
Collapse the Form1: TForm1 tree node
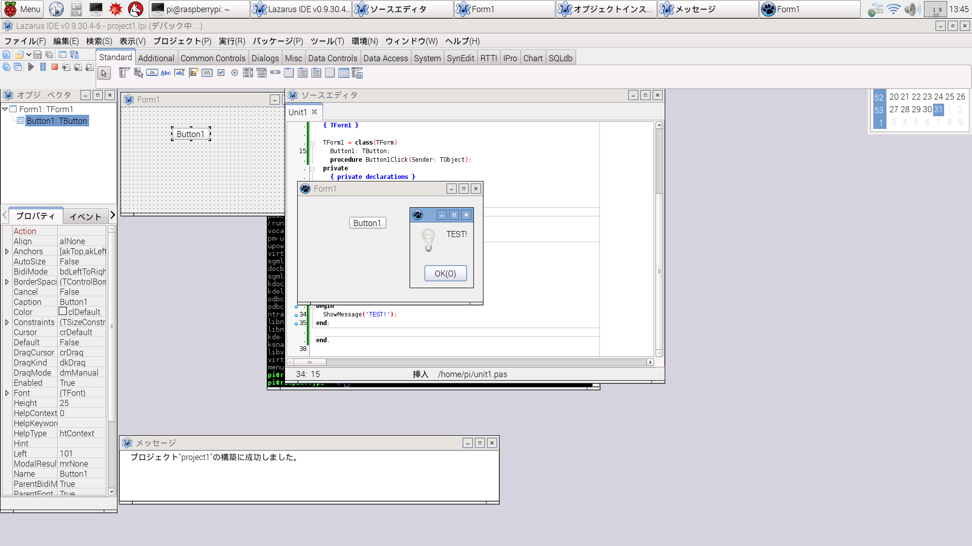click(5, 109)
